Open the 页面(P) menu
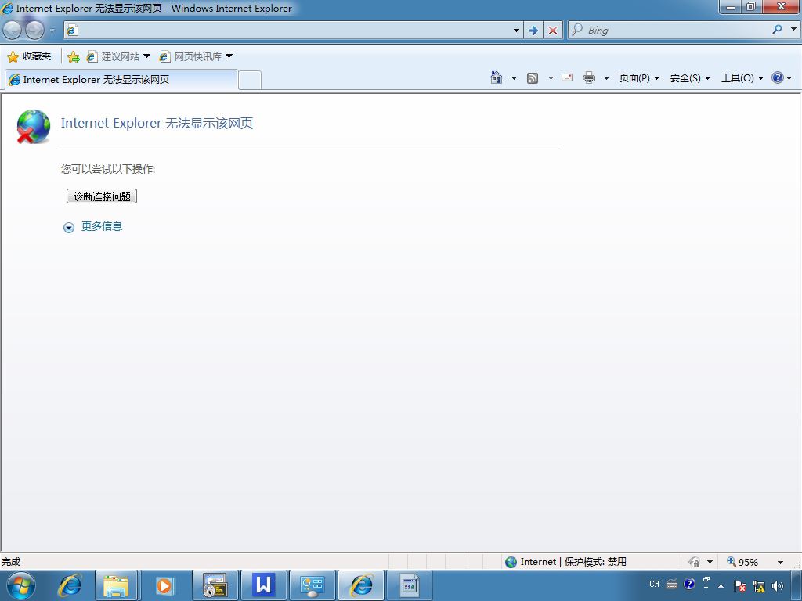Viewport: 802px width, 601px height. [639, 78]
